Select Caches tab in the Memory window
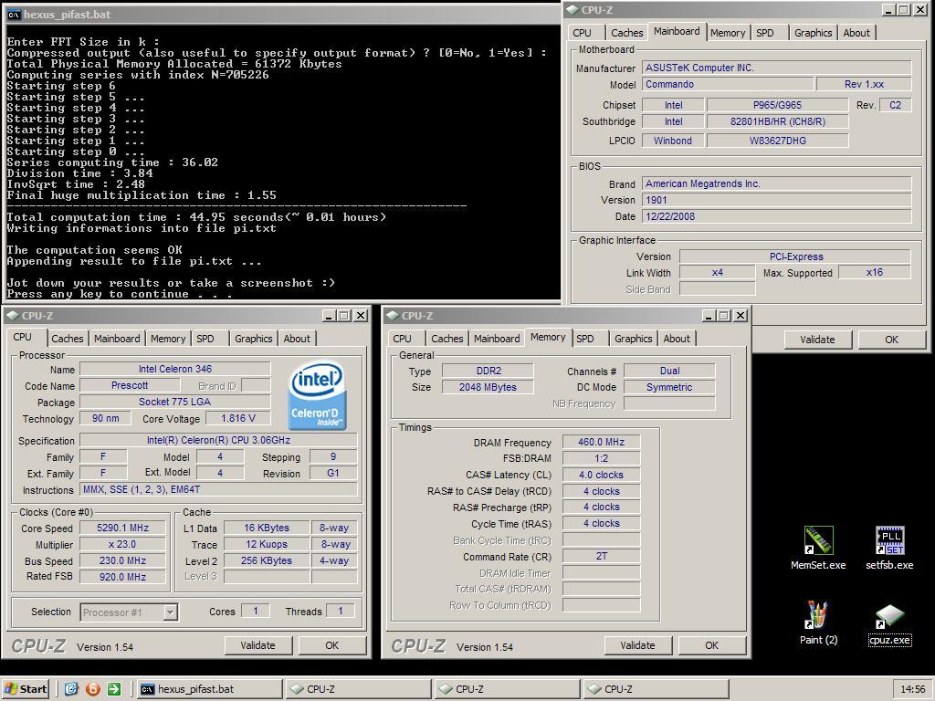 tap(447, 339)
